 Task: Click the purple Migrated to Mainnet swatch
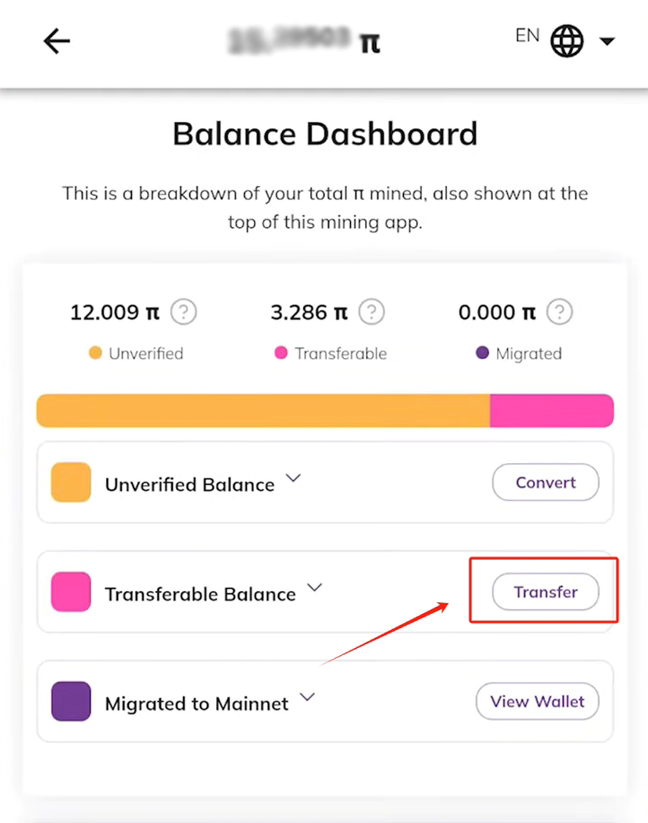[x=71, y=701]
